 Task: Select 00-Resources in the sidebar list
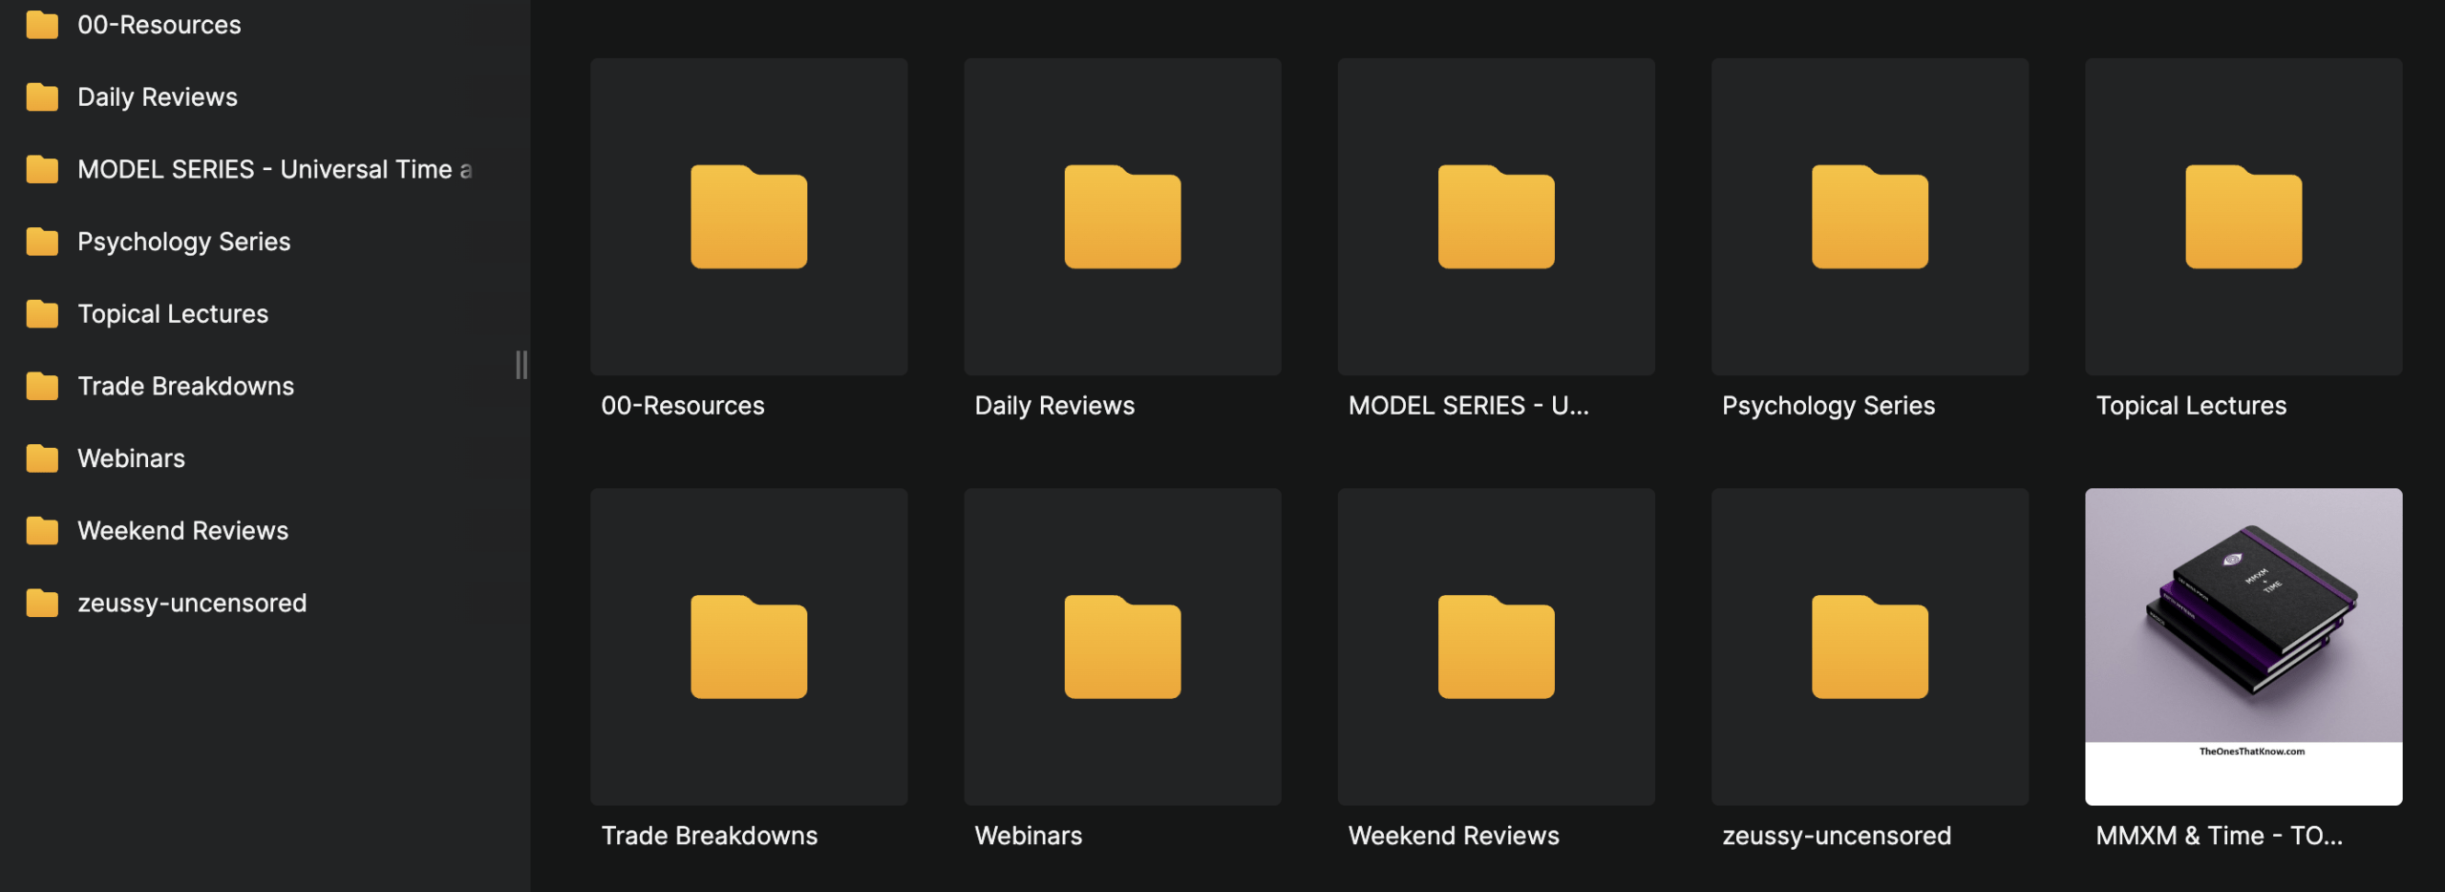pyautogui.click(x=159, y=25)
